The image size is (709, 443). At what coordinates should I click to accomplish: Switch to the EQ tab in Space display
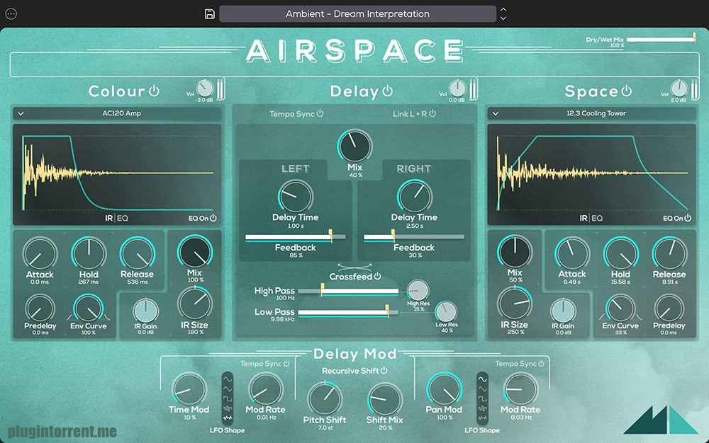597,218
